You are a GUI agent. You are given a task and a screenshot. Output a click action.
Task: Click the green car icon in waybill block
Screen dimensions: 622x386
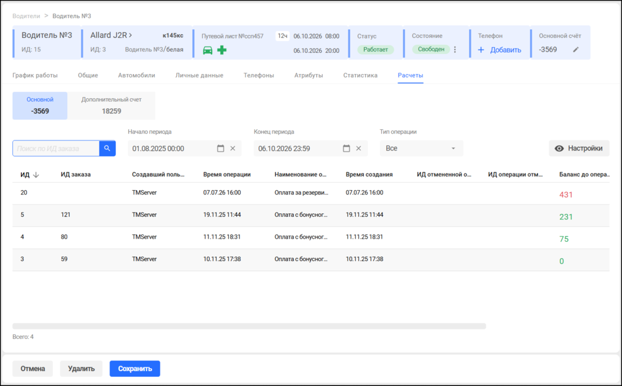tap(208, 50)
